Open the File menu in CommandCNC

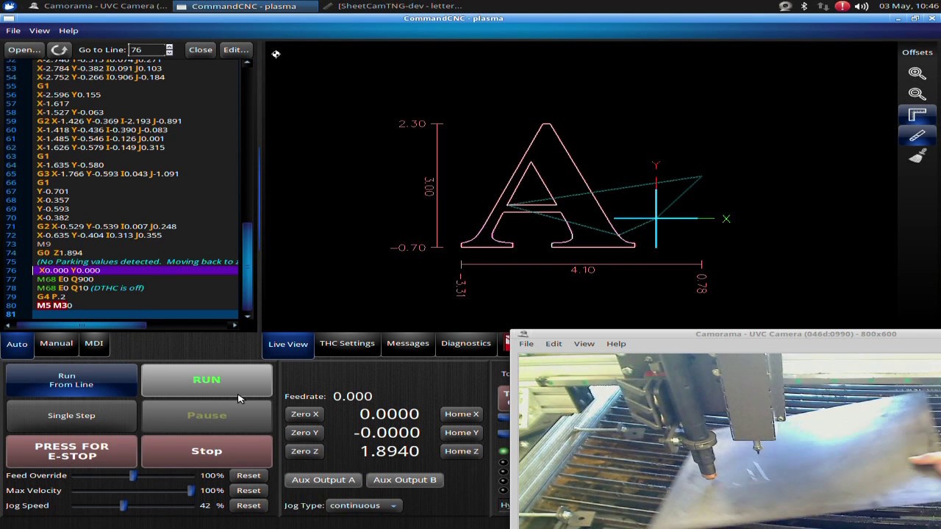(13, 31)
